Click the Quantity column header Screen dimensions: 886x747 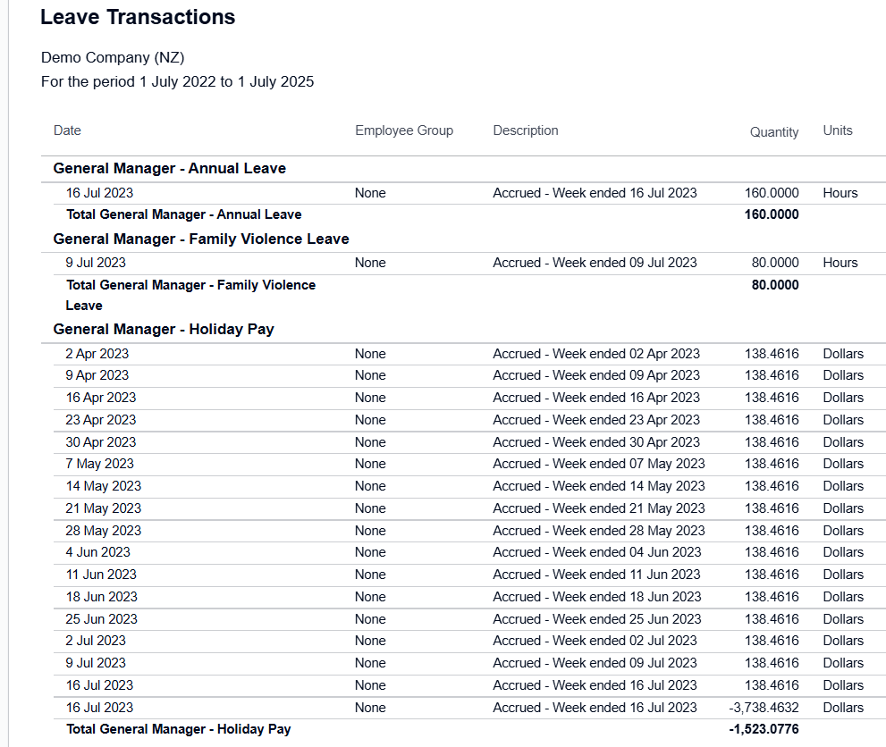pos(774,132)
